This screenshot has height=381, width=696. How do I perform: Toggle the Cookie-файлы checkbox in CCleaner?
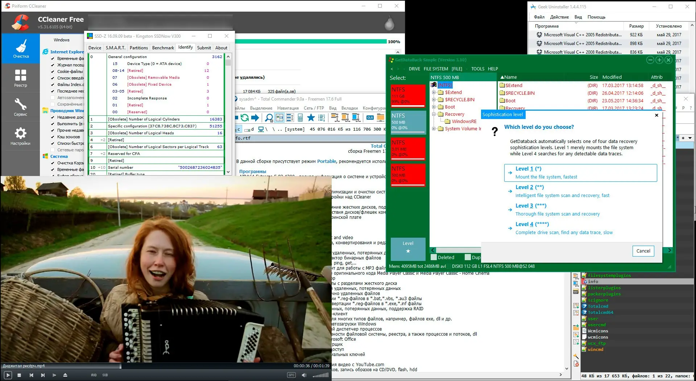click(x=53, y=71)
